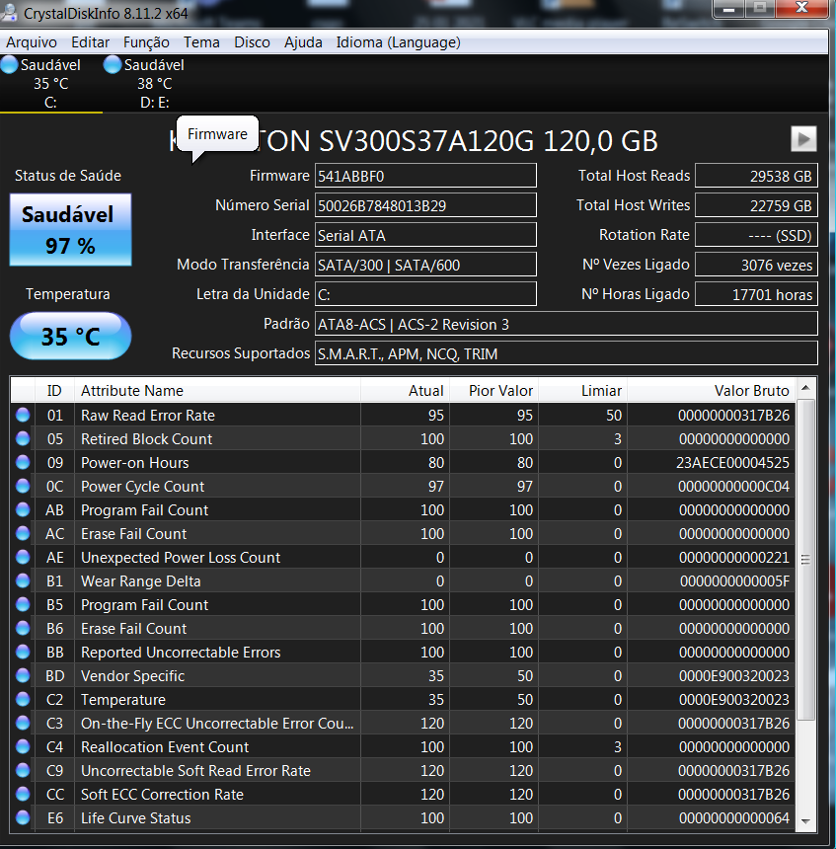Click the Attribute Name column header
This screenshot has height=849, width=836.
click(x=217, y=390)
